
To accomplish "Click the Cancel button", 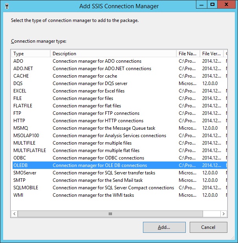I will (208, 227).
